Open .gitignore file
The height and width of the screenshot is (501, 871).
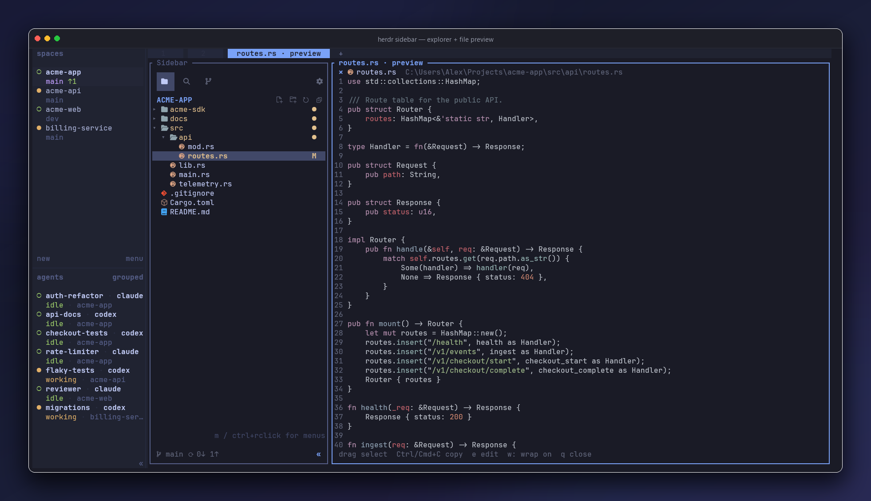192,193
